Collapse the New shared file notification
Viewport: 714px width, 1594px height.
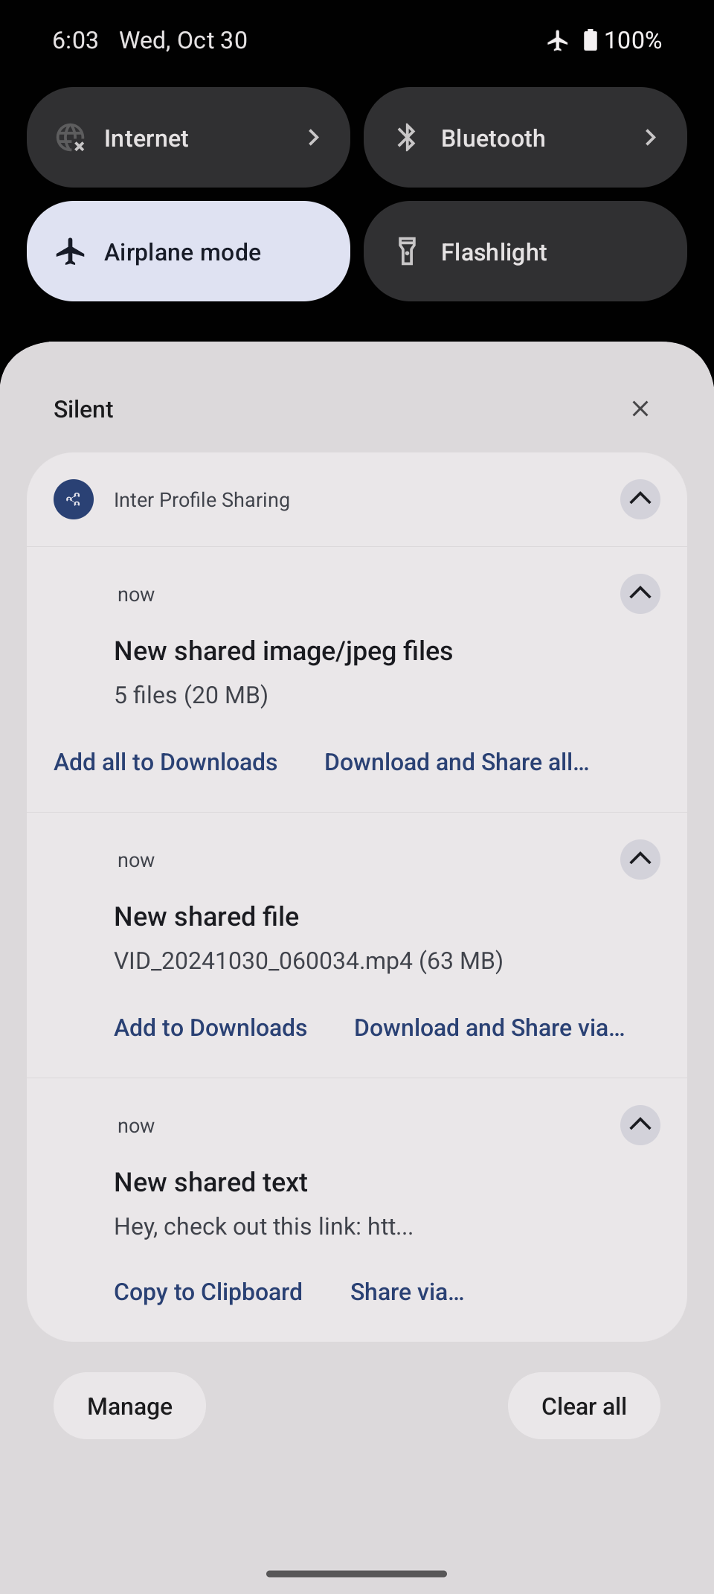[x=640, y=860]
